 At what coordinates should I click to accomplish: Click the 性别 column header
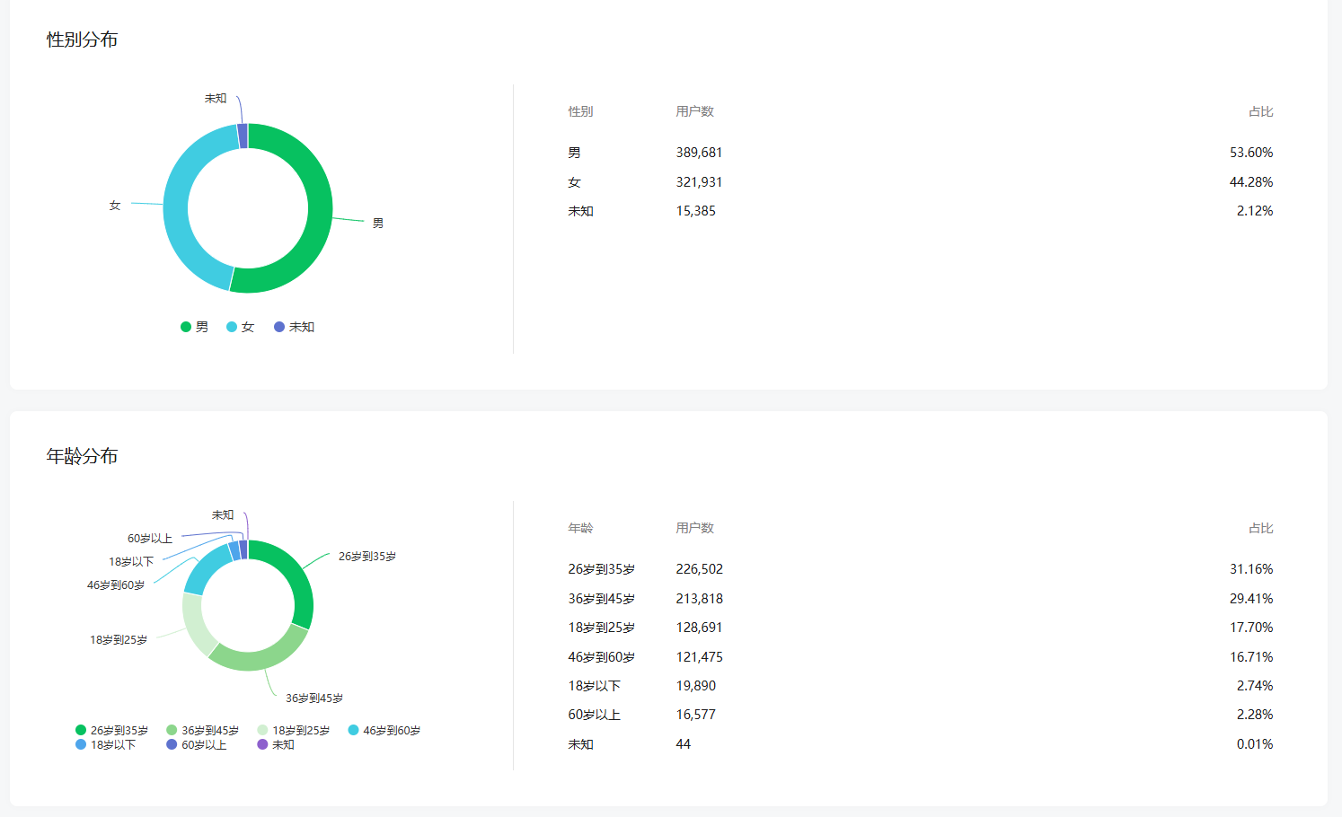click(580, 111)
